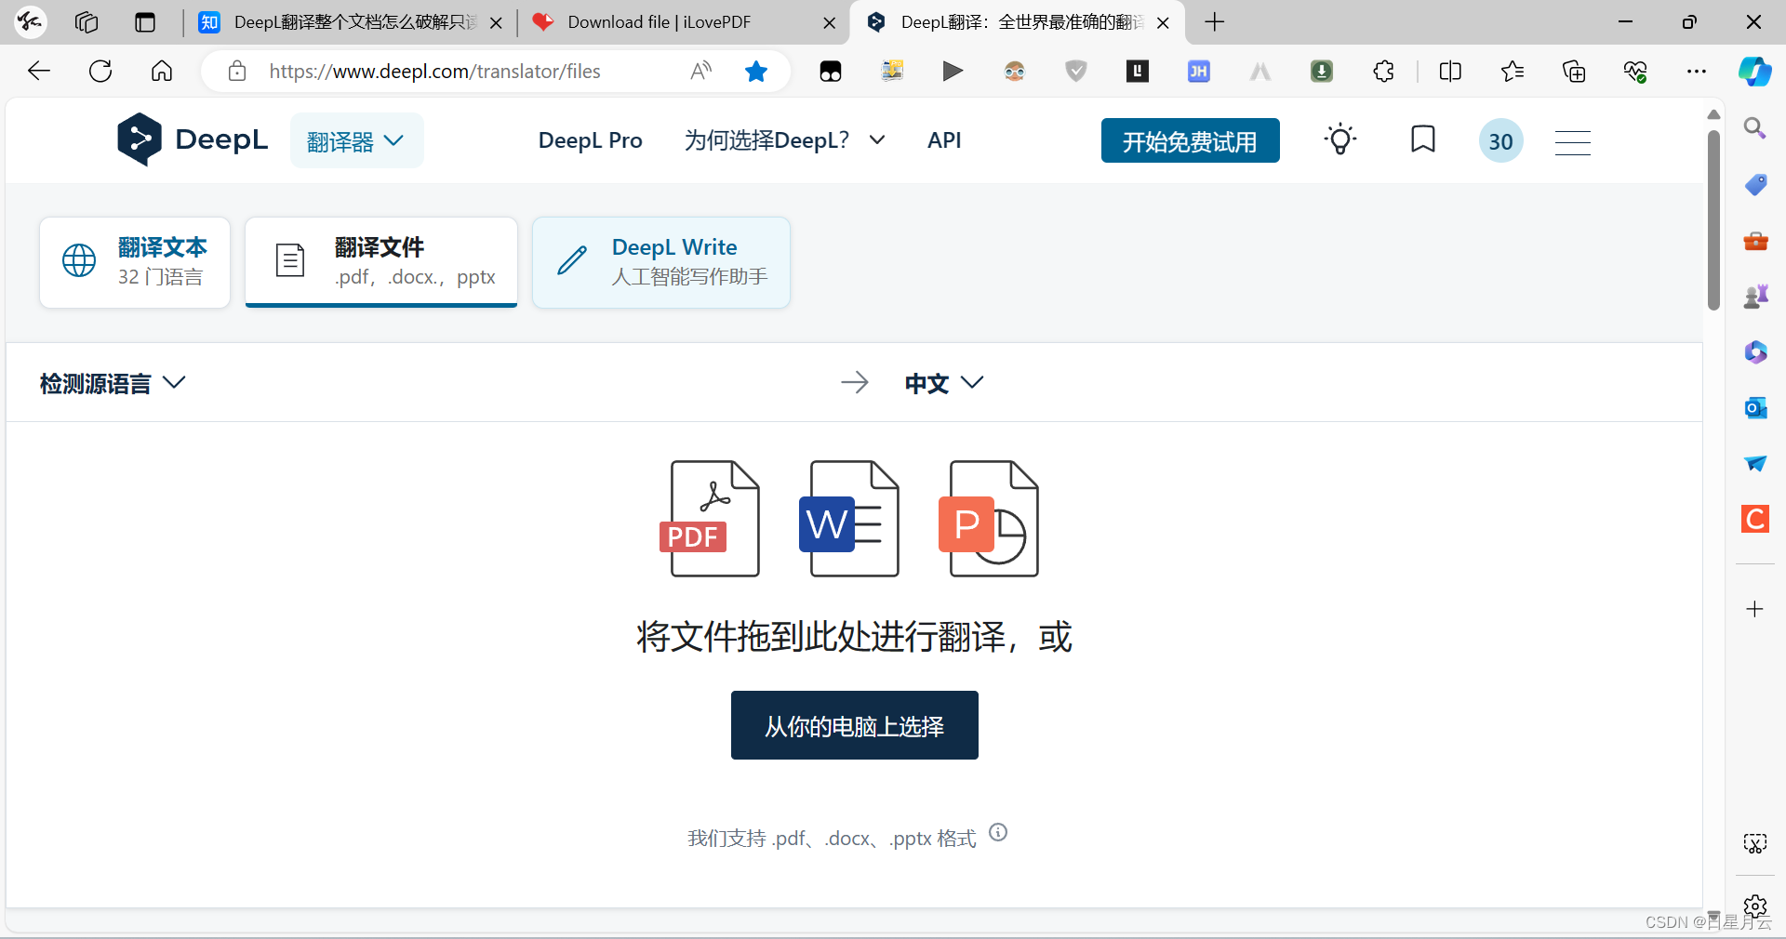1786x939 pixels.
Task: Switch to 翻译文本 tab
Action: (135, 262)
